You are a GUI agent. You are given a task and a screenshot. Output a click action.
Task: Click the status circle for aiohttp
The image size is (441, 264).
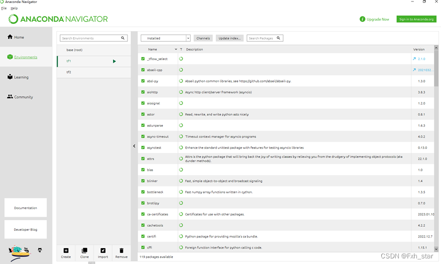coord(181,92)
